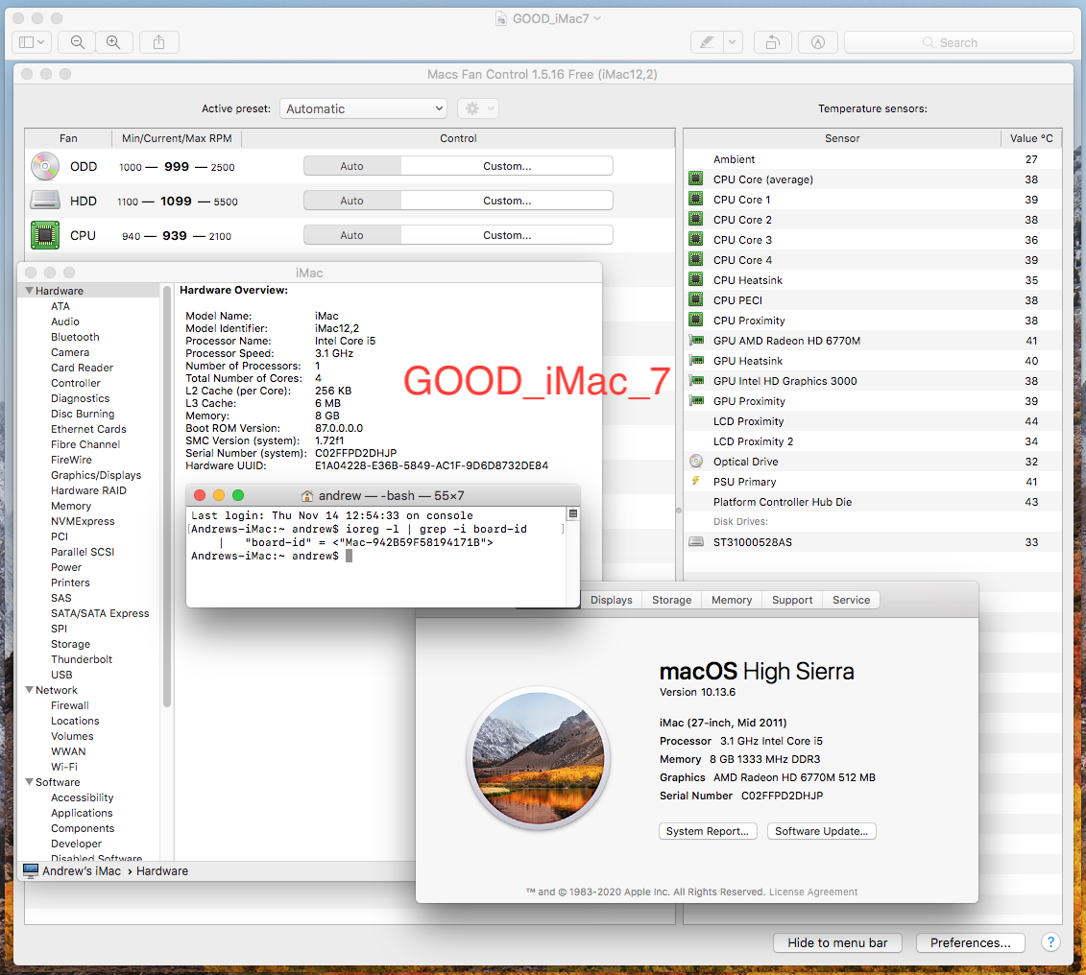Zoom out in Preview toolbar
The height and width of the screenshot is (975, 1086).
click(x=78, y=42)
